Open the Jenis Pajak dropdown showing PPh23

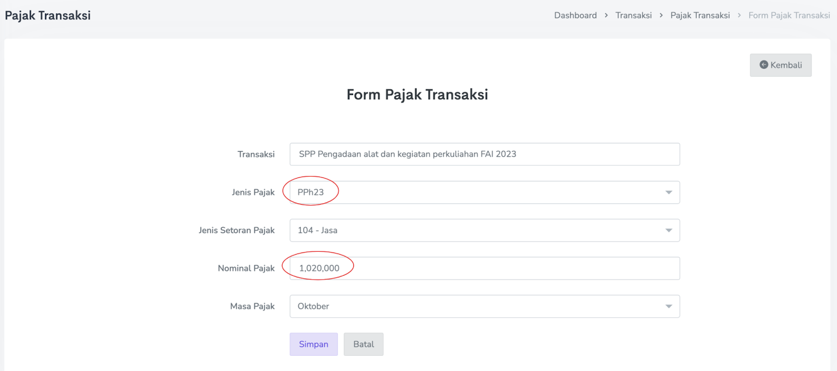coord(484,192)
